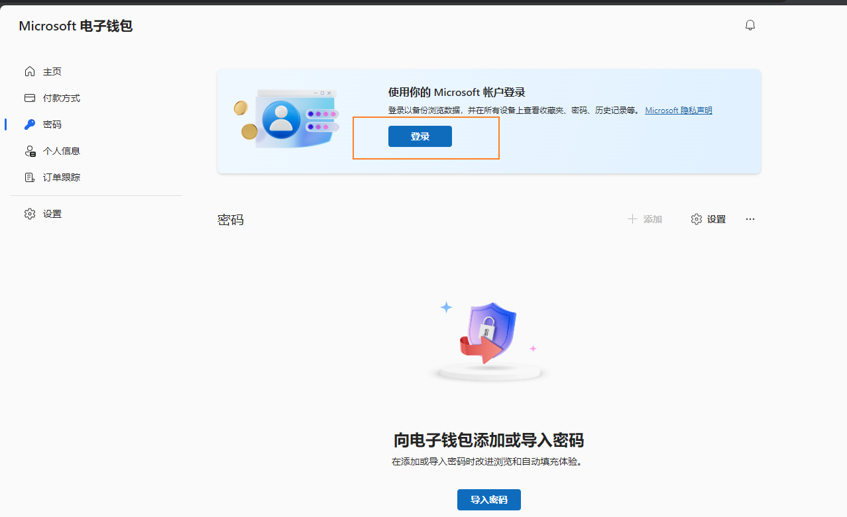
Task: Go to the 付款方式 page label
Action: pos(62,98)
